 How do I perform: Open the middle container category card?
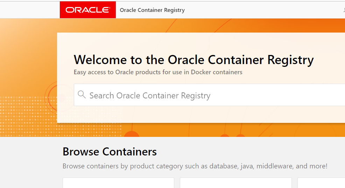point(235,183)
